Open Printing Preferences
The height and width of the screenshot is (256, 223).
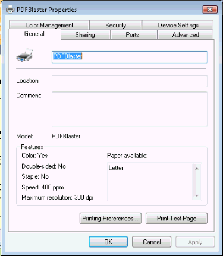(x=111, y=218)
